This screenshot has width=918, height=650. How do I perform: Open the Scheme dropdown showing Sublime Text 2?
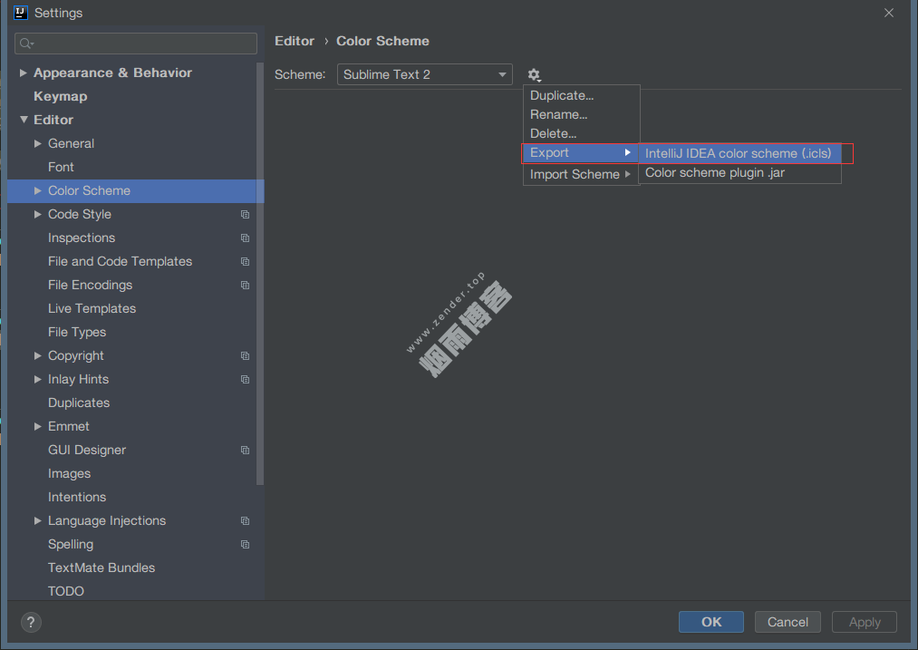coord(424,74)
